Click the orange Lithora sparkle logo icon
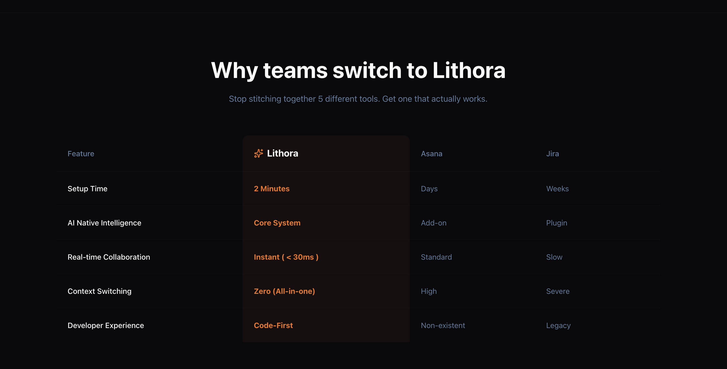This screenshot has height=369, width=727. tap(258, 153)
